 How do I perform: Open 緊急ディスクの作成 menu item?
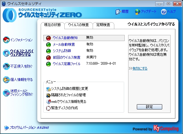(65, 108)
